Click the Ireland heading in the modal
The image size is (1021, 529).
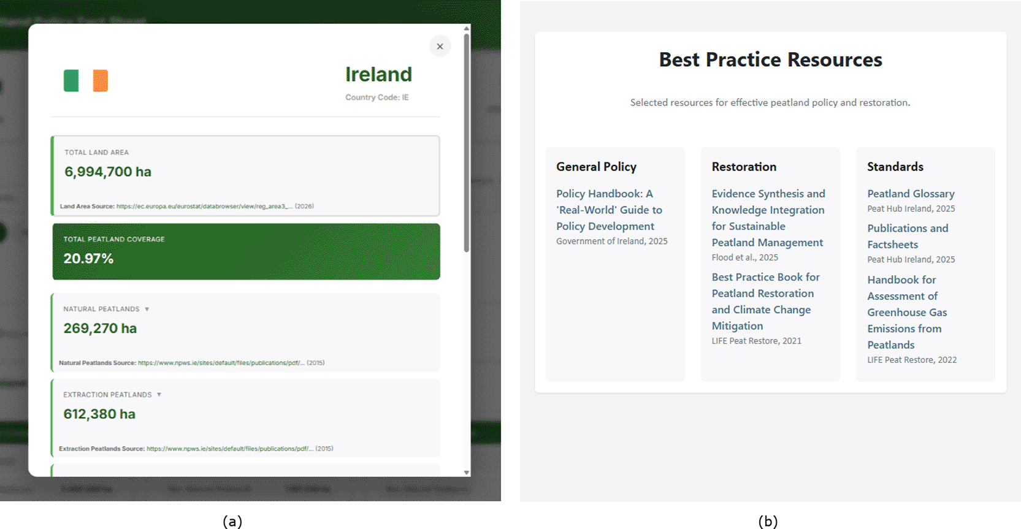click(378, 74)
